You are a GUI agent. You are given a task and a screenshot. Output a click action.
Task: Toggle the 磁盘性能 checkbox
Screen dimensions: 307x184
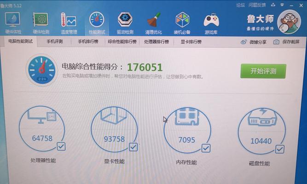(279, 149)
